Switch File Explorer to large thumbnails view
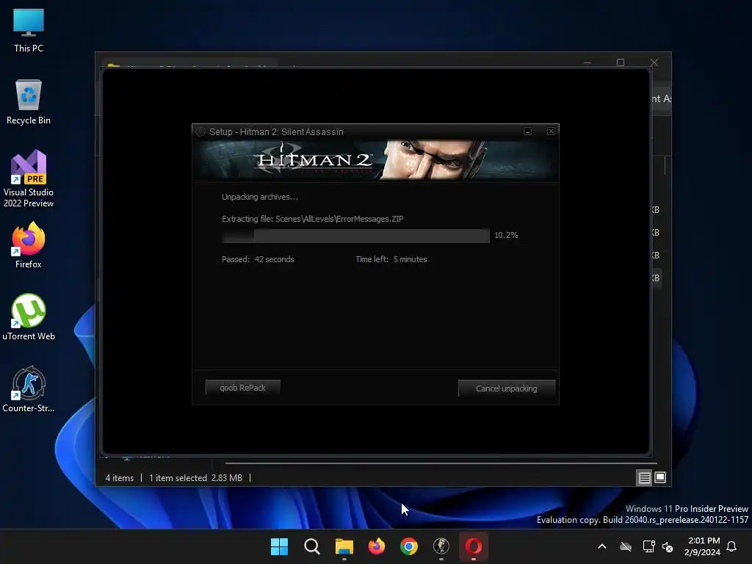The height and width of the screenshot is (564, 752). click(x=660, y=477)
